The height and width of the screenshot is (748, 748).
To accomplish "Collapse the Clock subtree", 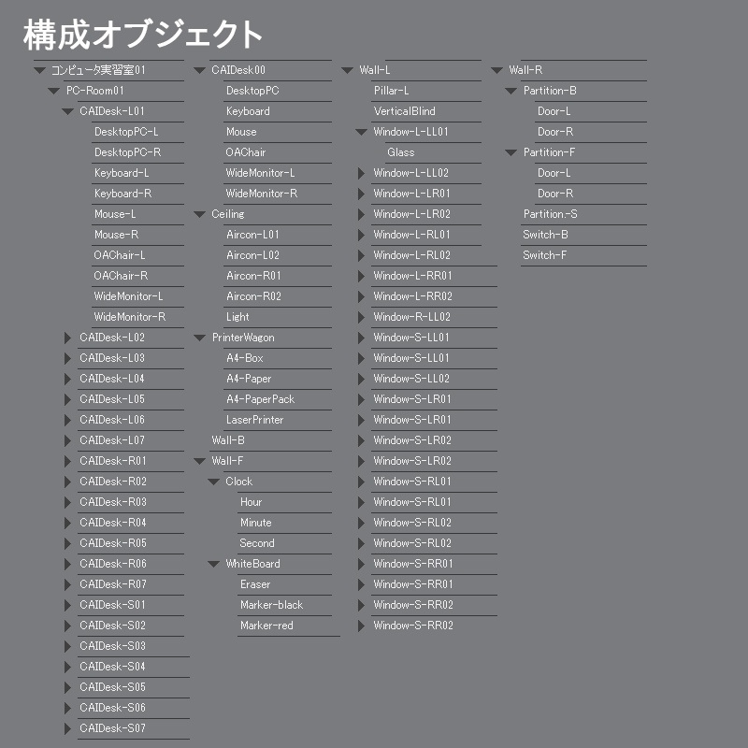I will [x=215, y=482].
